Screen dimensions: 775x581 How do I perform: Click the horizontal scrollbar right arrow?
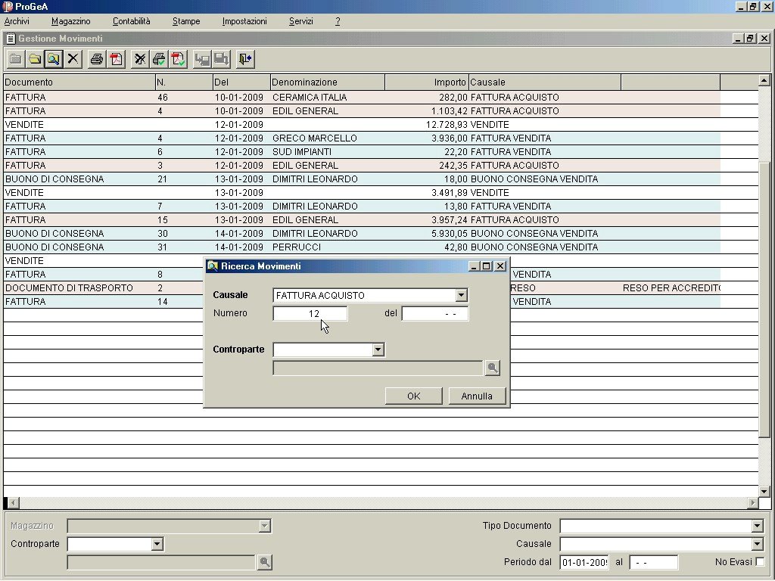752,503
